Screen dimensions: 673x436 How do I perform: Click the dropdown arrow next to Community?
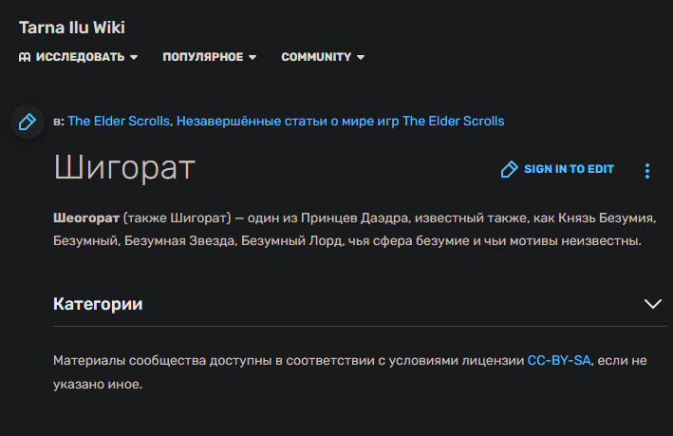click(361, 58)
